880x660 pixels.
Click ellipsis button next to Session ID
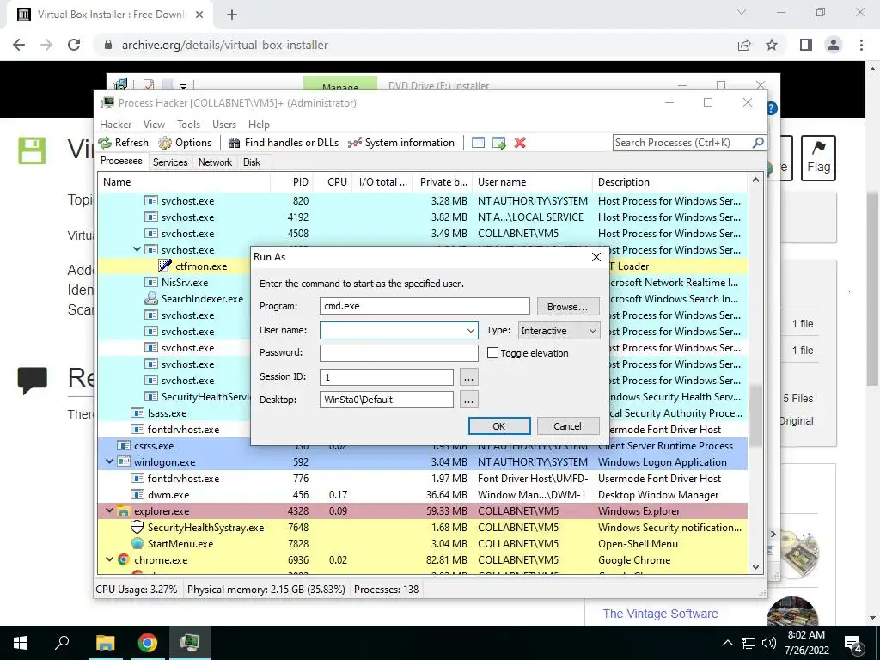pos(468,378)
